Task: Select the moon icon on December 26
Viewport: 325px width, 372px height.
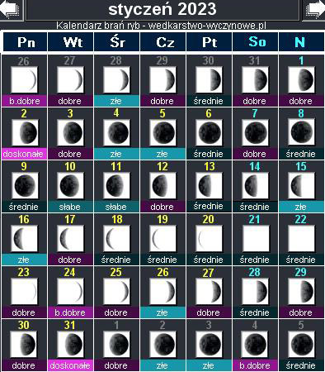Action: coord(25,79)
